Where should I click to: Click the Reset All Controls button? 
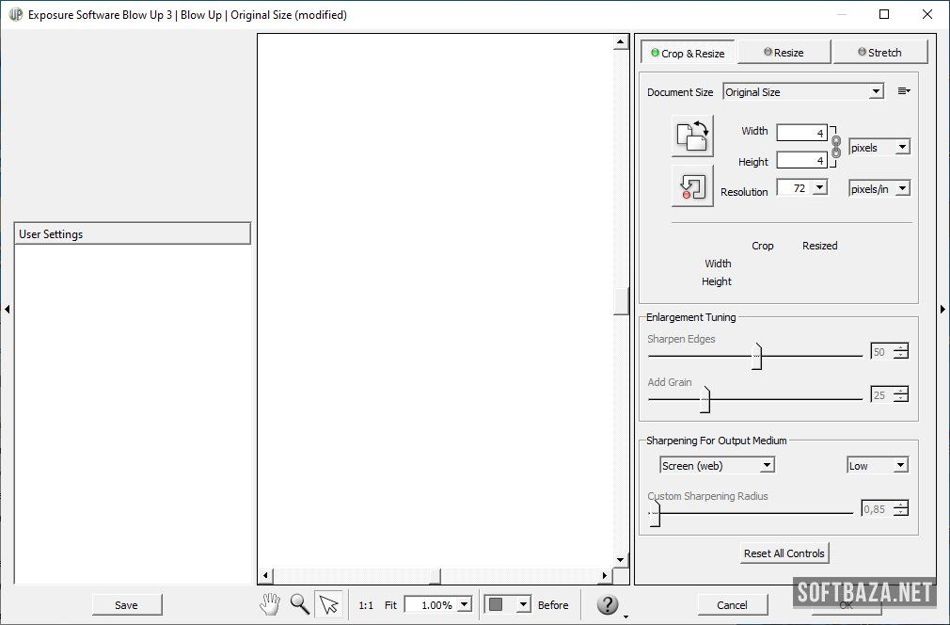(784, 553)
